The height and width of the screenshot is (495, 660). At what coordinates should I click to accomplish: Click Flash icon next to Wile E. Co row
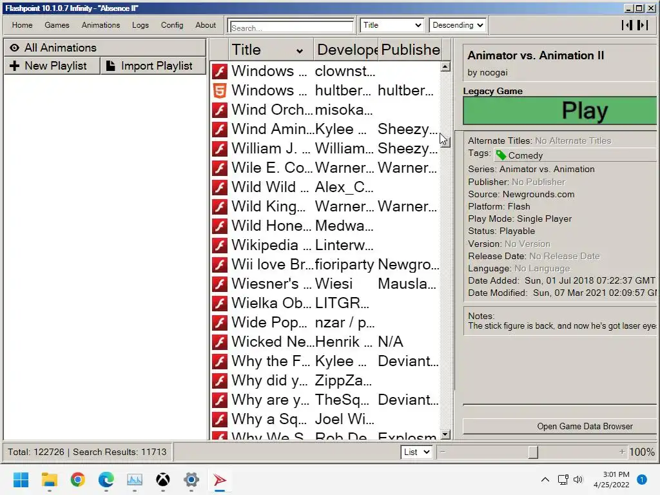tap(219, 168)
